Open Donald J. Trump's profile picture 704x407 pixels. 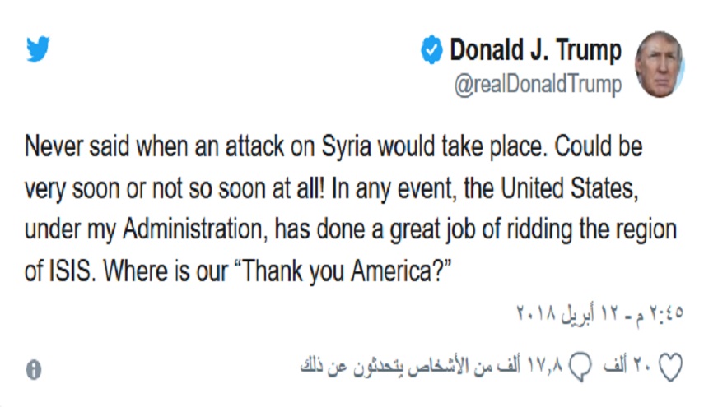659,64
